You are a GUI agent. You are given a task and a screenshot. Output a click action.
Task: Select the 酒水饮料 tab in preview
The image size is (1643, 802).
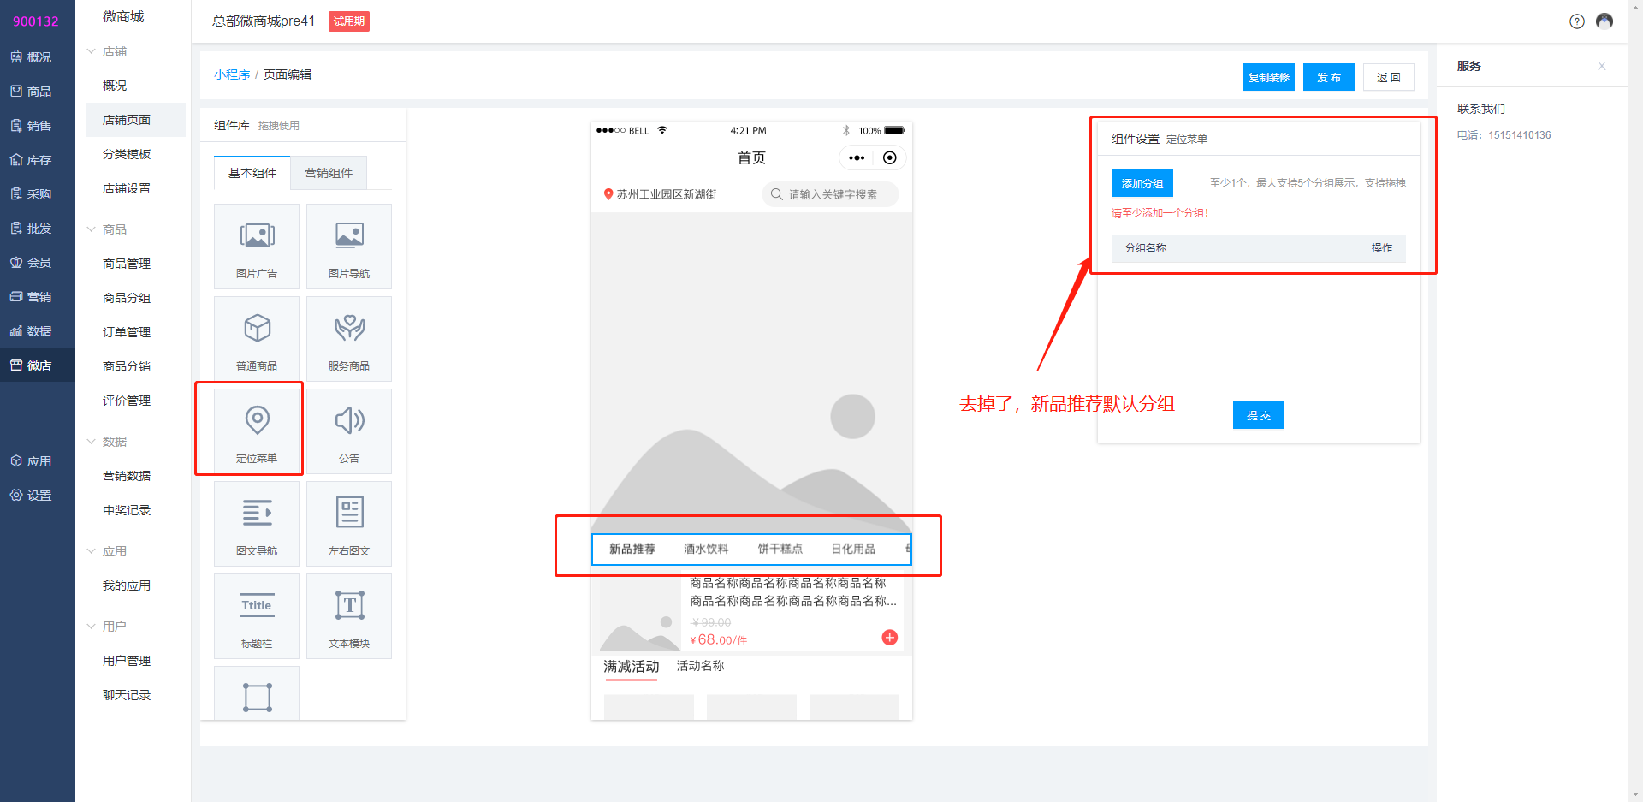(x=705, y=549)
